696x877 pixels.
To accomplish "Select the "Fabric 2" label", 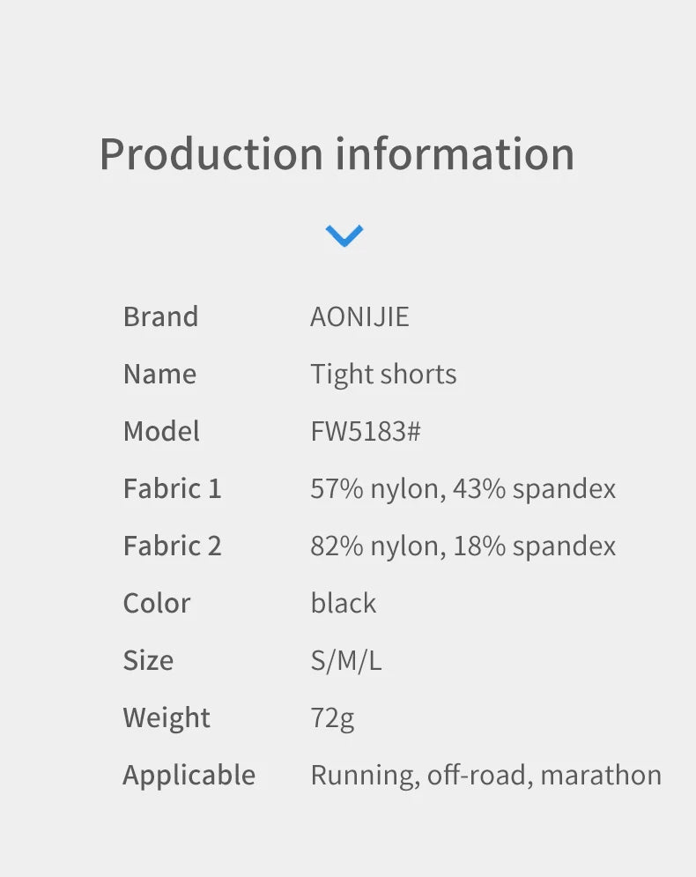I will [172, 546].
